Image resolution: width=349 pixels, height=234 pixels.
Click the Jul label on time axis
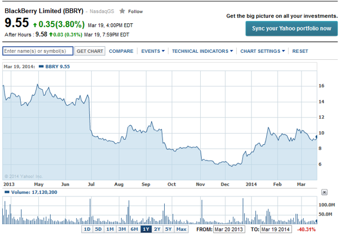(x=91, y=184)
